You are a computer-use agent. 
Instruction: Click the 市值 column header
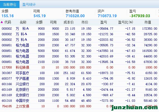[148, 22]
